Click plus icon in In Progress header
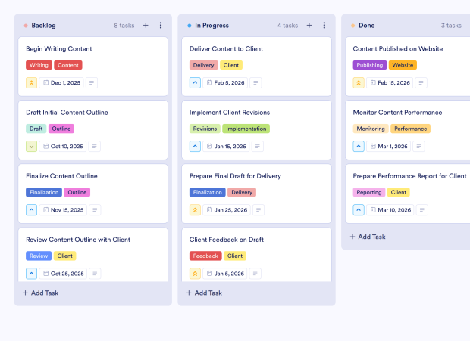Viewport: 470px width, 341px height. (x=309, y=26)
